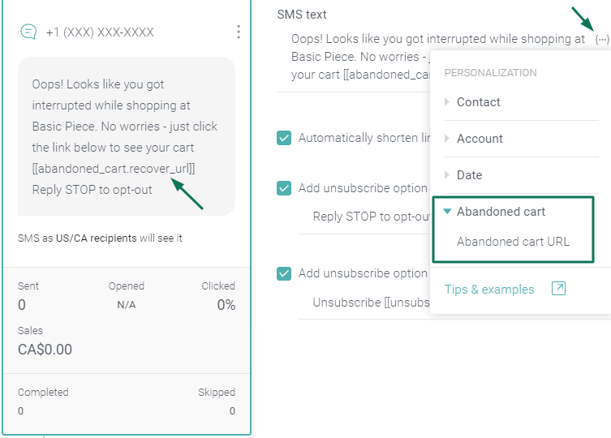
Task: Open the three-dot options menu
Action: (x=238, y=32)
